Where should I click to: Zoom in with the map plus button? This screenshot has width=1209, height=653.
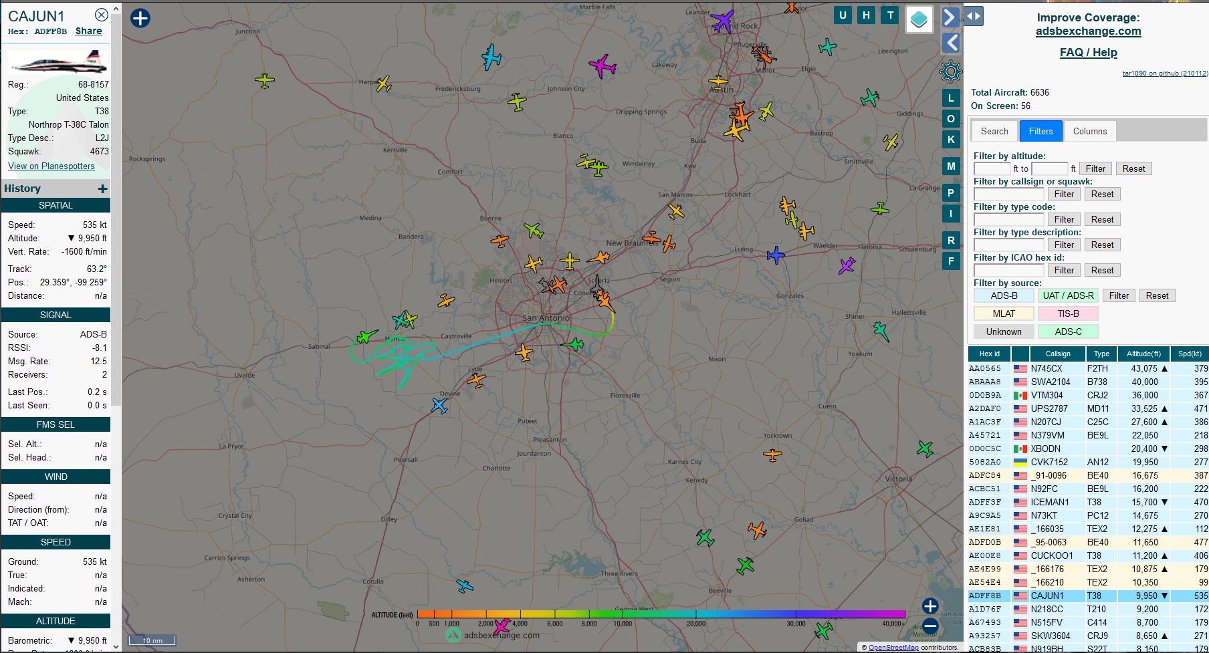click(x=930, y=606)
